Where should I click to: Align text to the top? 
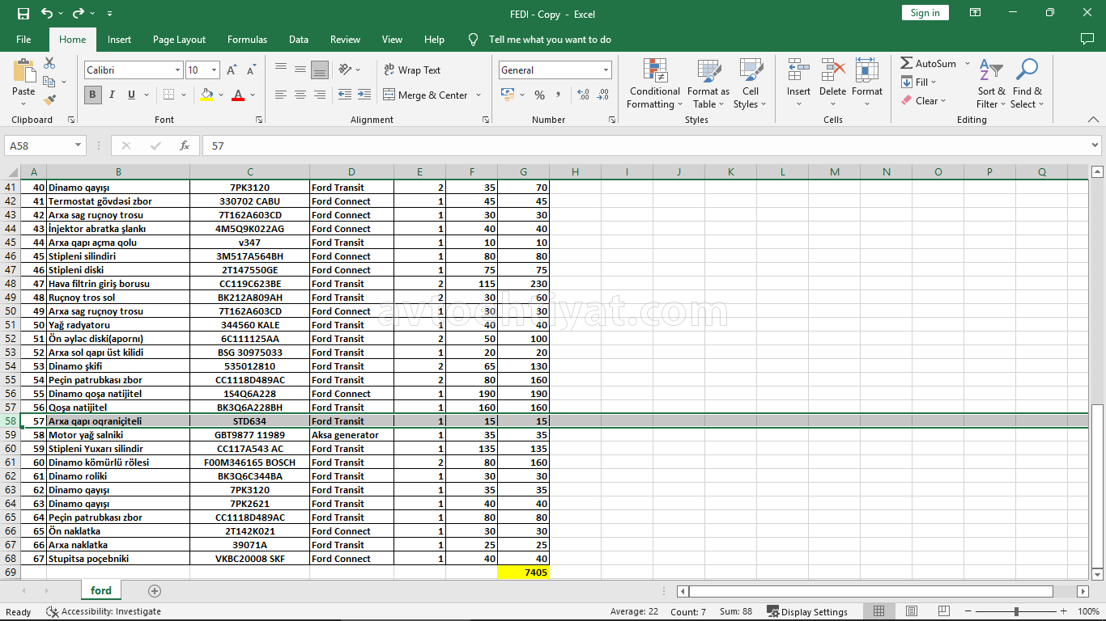point(281,70)
